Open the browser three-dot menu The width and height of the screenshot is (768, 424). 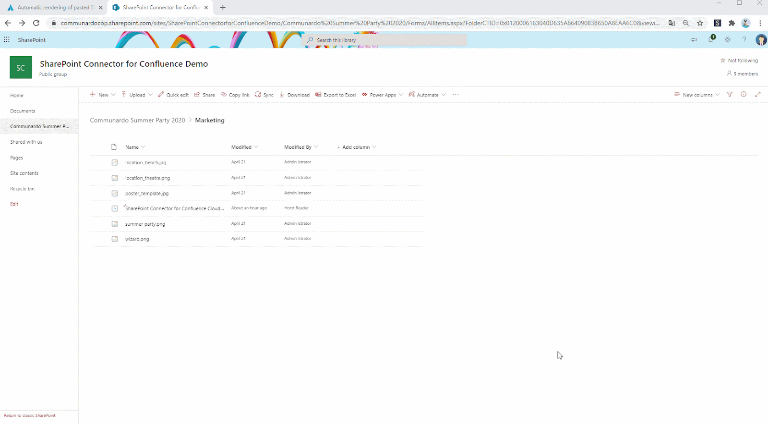760,23
